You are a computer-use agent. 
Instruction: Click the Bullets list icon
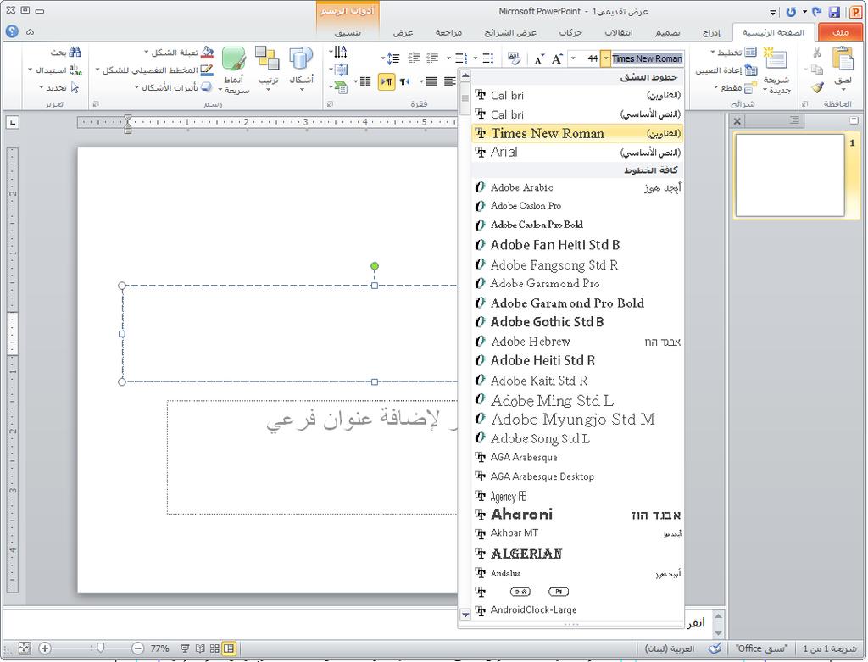[x=487, y=58]
